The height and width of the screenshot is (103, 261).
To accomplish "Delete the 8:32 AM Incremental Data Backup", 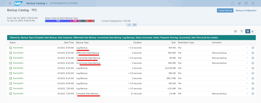I will [x=253, y=63].
